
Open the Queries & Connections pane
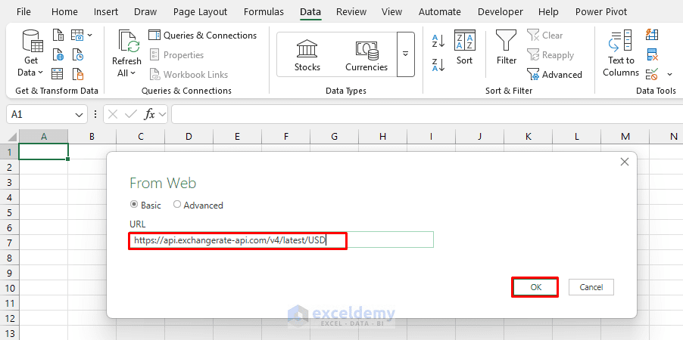pos(202,36)
